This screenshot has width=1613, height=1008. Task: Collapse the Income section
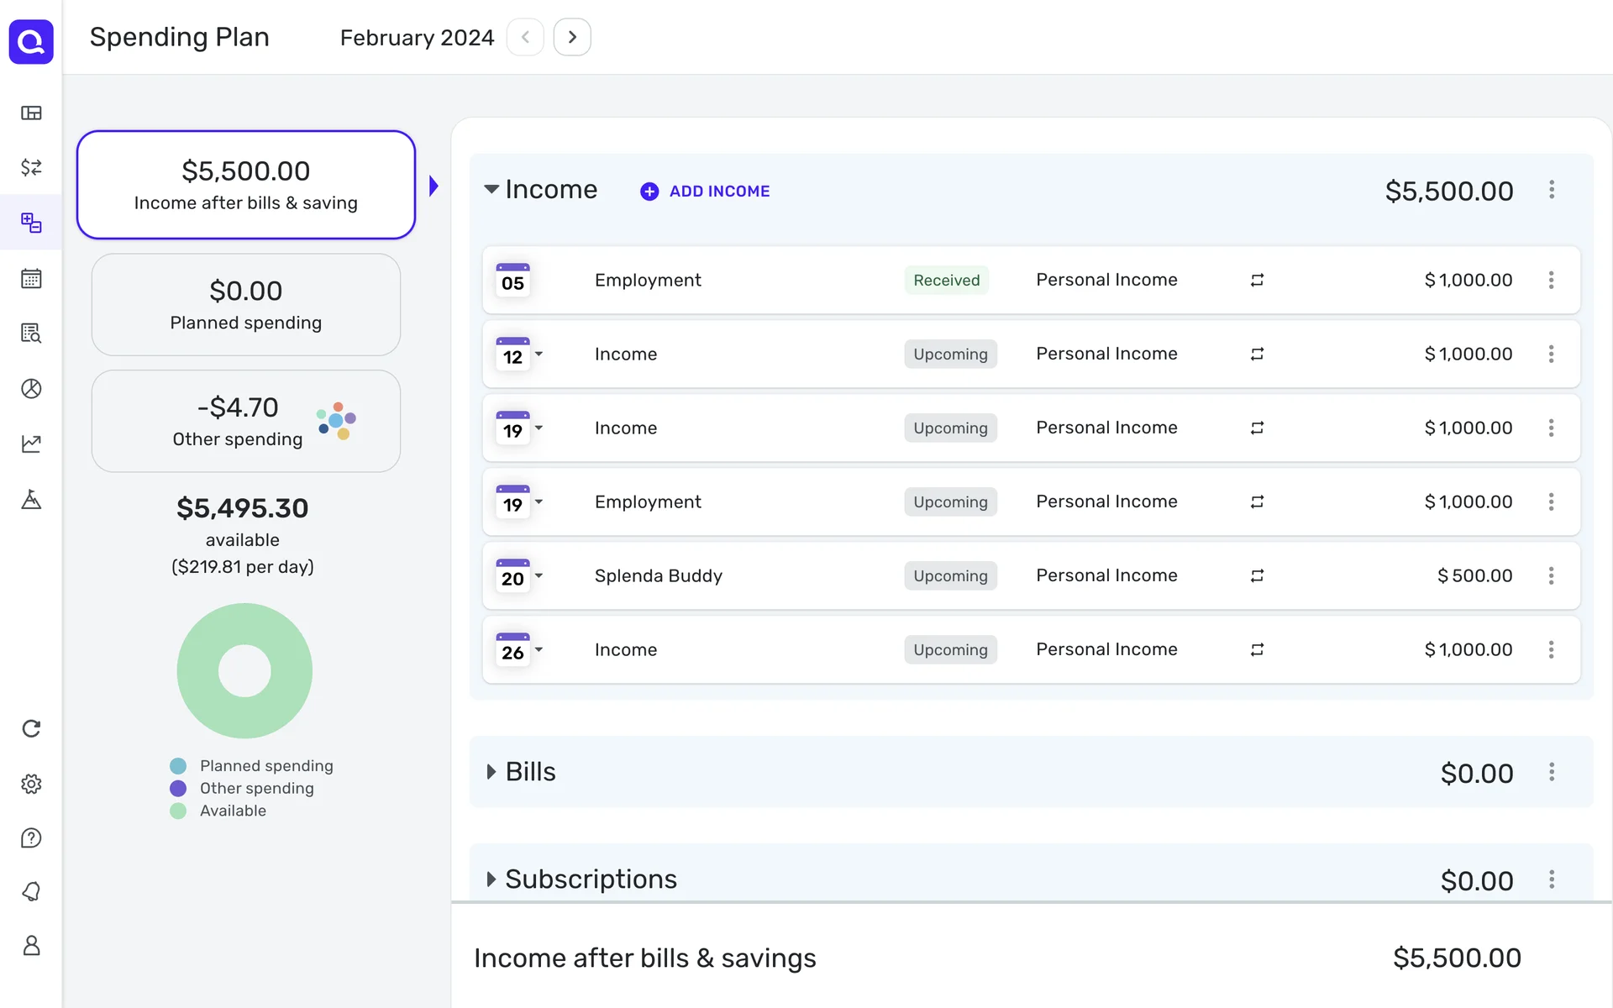pyautogui.click(x=491, y=189)
